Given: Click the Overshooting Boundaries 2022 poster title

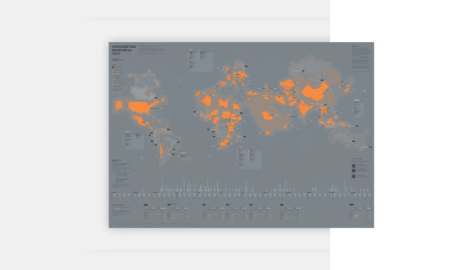Looking at the screenshot, I should point(124,49).
